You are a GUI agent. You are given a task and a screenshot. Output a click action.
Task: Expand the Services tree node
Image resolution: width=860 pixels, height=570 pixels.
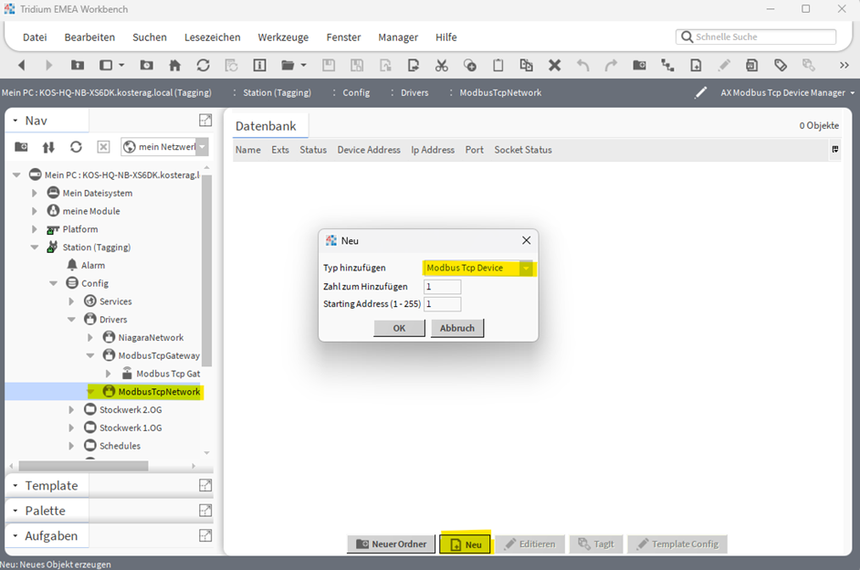pyautogui.click(x=71, y=301)
